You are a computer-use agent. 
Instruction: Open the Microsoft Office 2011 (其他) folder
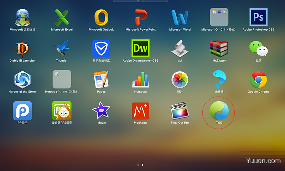tap(219, 17)
